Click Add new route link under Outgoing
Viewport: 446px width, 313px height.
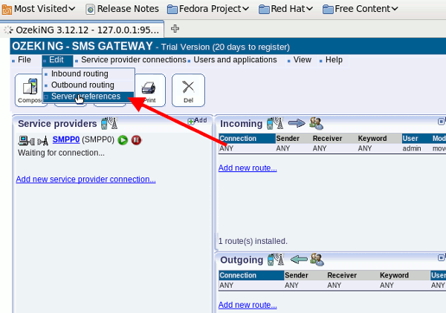point(248,305)
